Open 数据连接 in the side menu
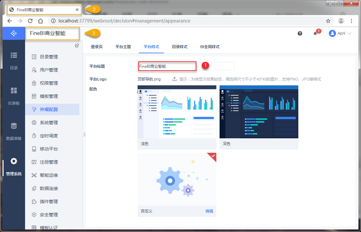This screenshot has height=232, width=361. point(52,188)
